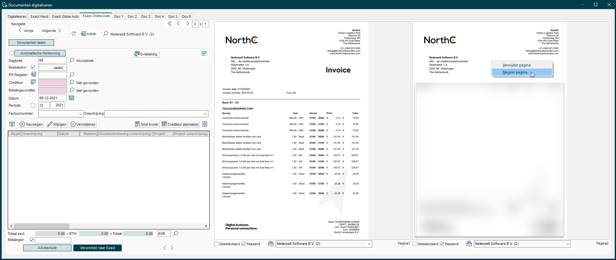Click Verwerken naar Exact button
Screen dimensions: 616x260
(x=98, y=248)
